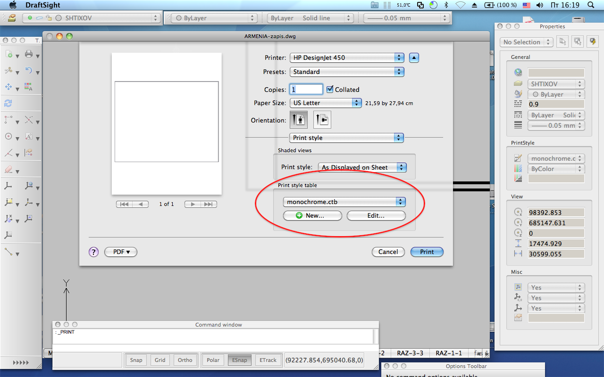Viewport: 604px width, 377px height.
Task: Click the coordinates readout in status bar
Action: (x=325, y=360)
